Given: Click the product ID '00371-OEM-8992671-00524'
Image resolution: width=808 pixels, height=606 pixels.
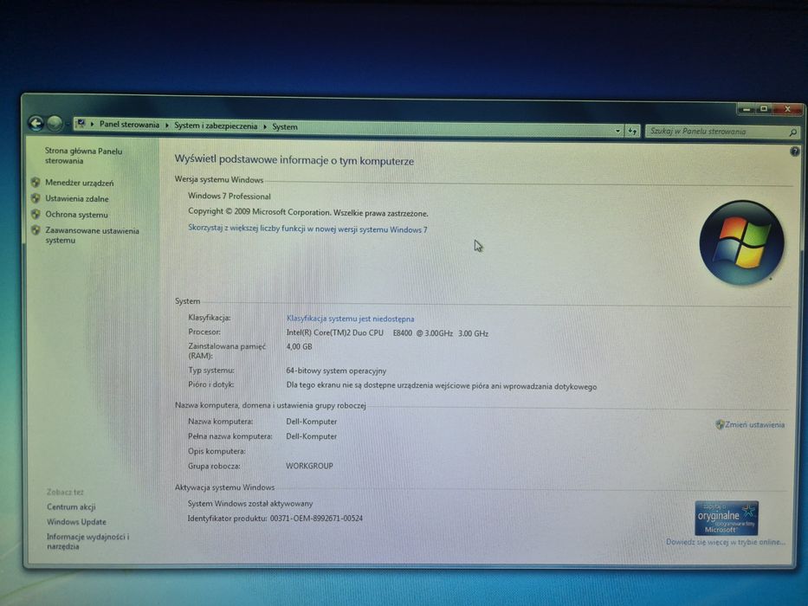Looking at the screenshot, I should point(316,519).
